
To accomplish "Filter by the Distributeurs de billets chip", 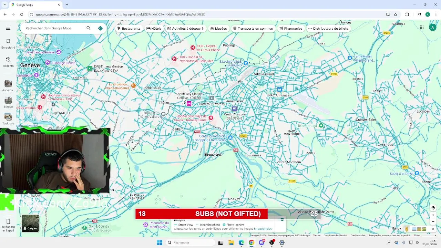I will pos(328,29).
